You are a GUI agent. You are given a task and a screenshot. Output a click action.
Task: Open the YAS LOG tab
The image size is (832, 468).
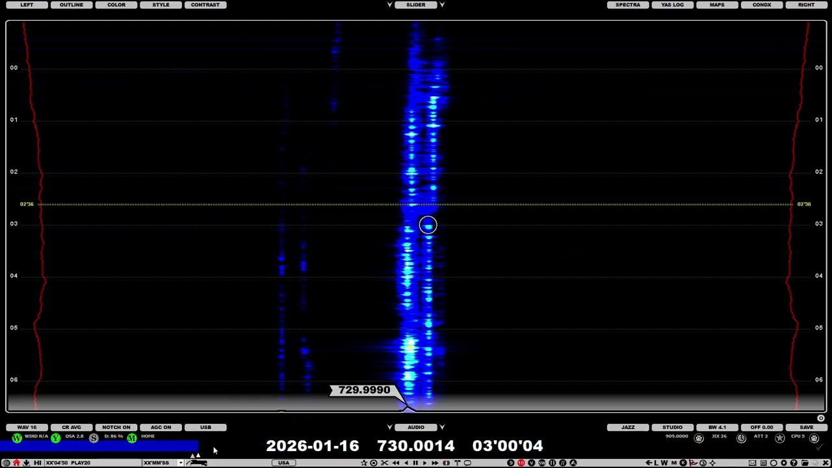click(x=672, y=5)
